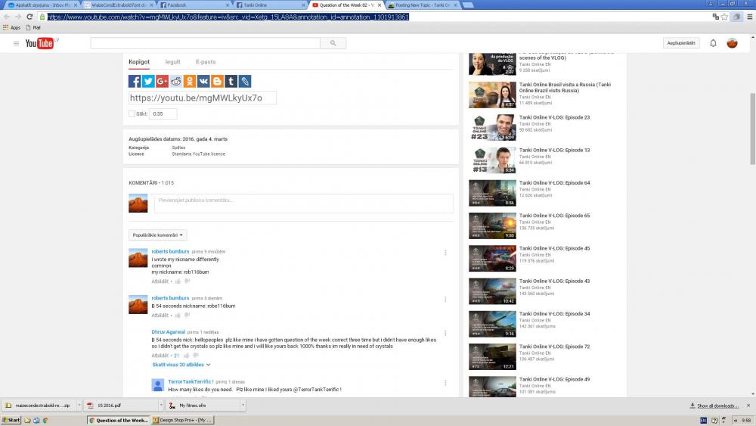
Task: Switch to the 'E-pasts' share tab
Action: pyautogui.click(x=206, y=61)
